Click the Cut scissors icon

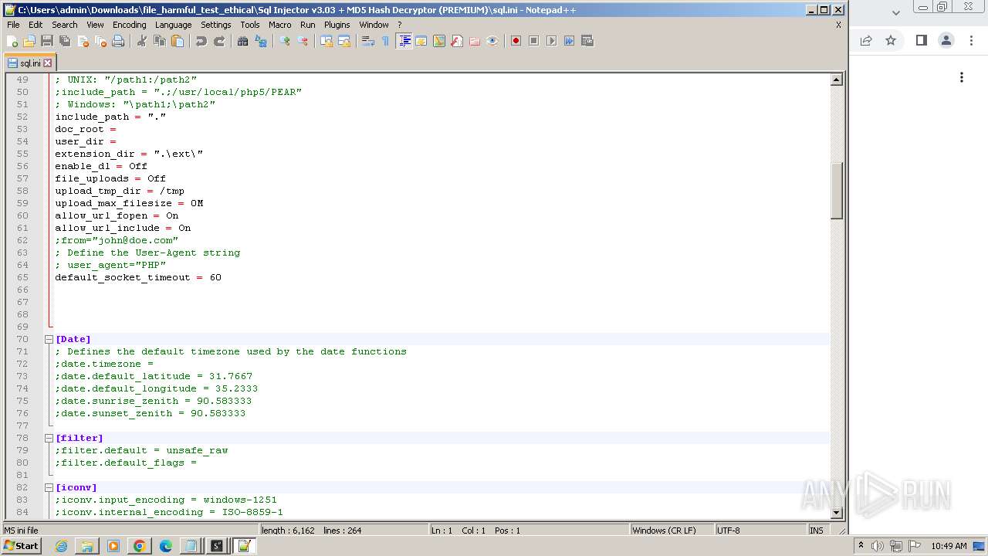click(142, 41)
